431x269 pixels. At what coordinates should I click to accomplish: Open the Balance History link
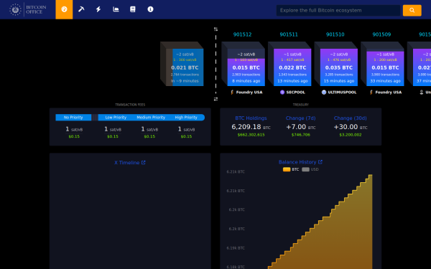tap(300, 162)
